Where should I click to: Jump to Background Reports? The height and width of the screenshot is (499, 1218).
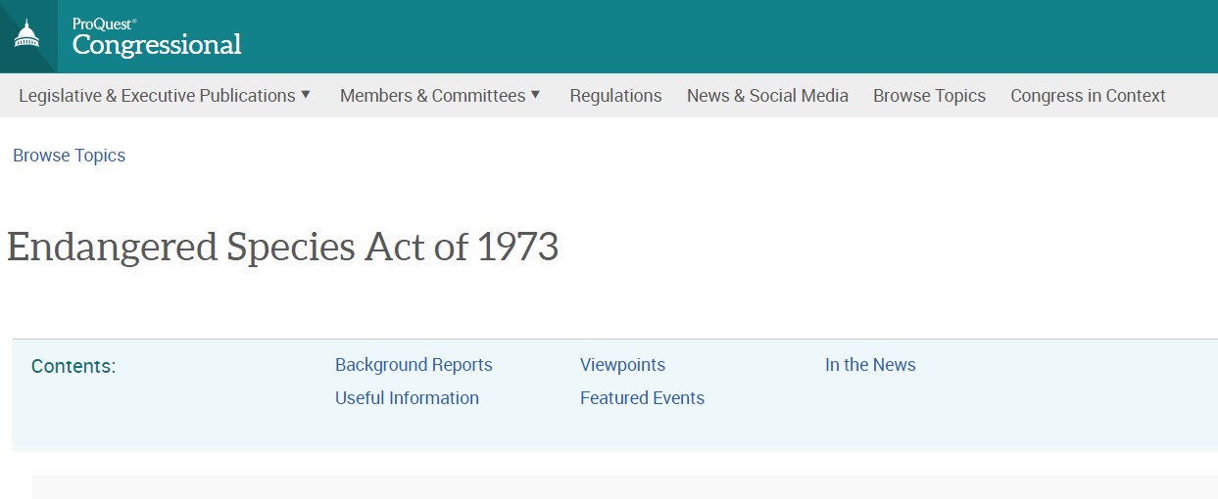(414, 365)
